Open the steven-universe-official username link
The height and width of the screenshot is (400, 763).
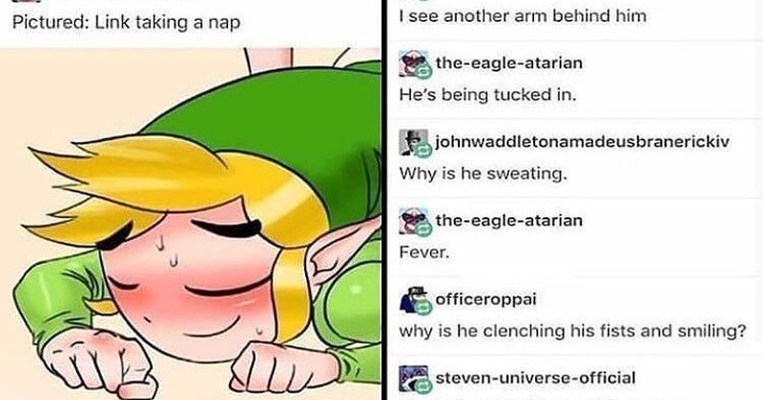tap(535, 378)
